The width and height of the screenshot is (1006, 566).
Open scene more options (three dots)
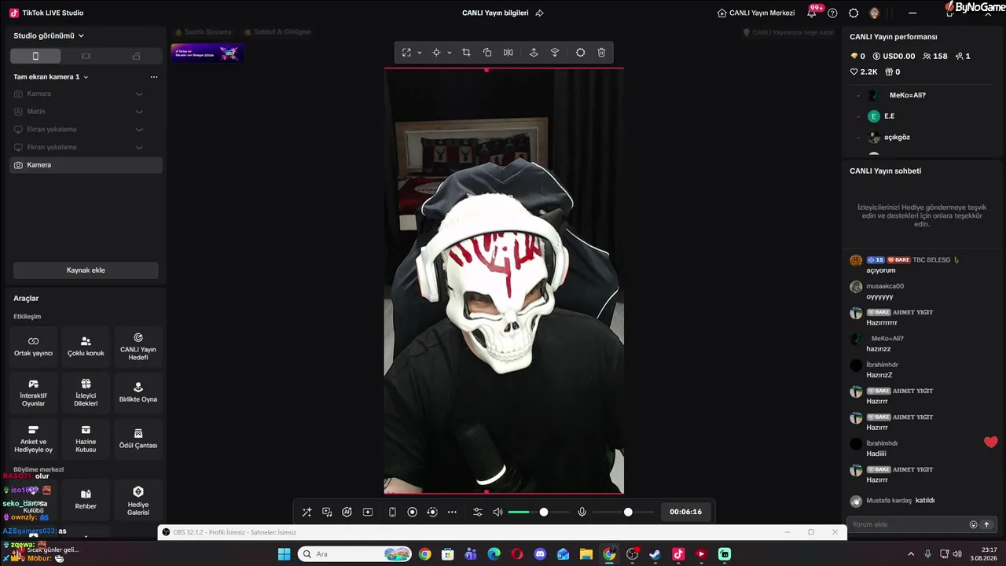pos(154,77)
